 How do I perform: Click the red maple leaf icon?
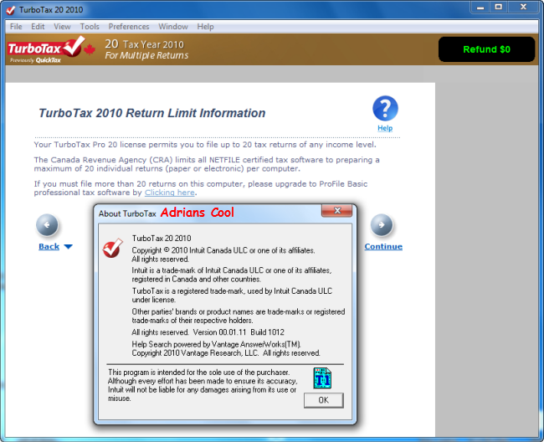90,49
